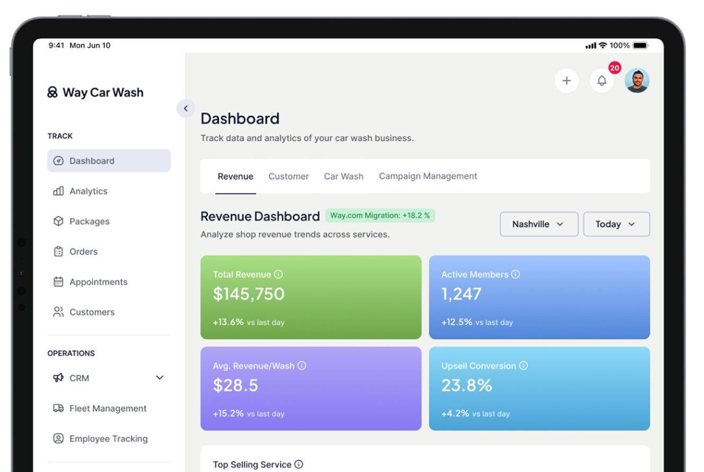Open notifications bell with 20 badge
This screenshot has width=704, height=472.
[602, 81]
